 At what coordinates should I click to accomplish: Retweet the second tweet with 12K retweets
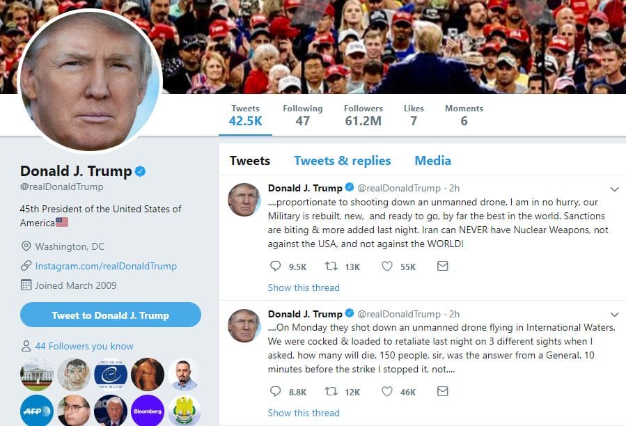coord(331,391)
